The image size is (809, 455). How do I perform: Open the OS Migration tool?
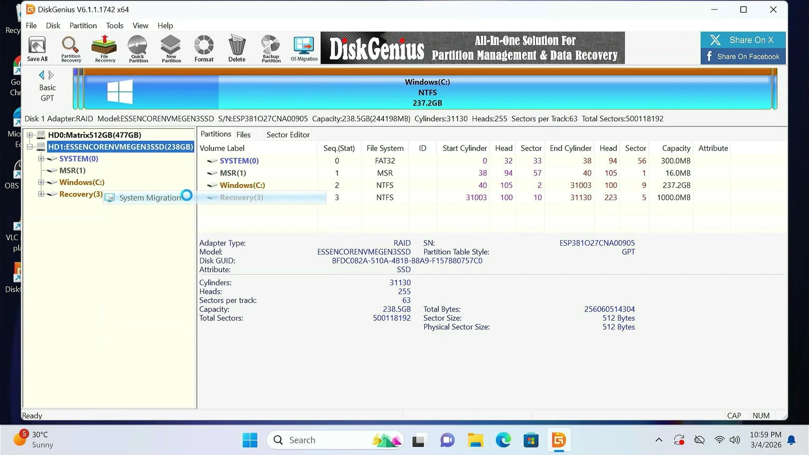(304, 49)
